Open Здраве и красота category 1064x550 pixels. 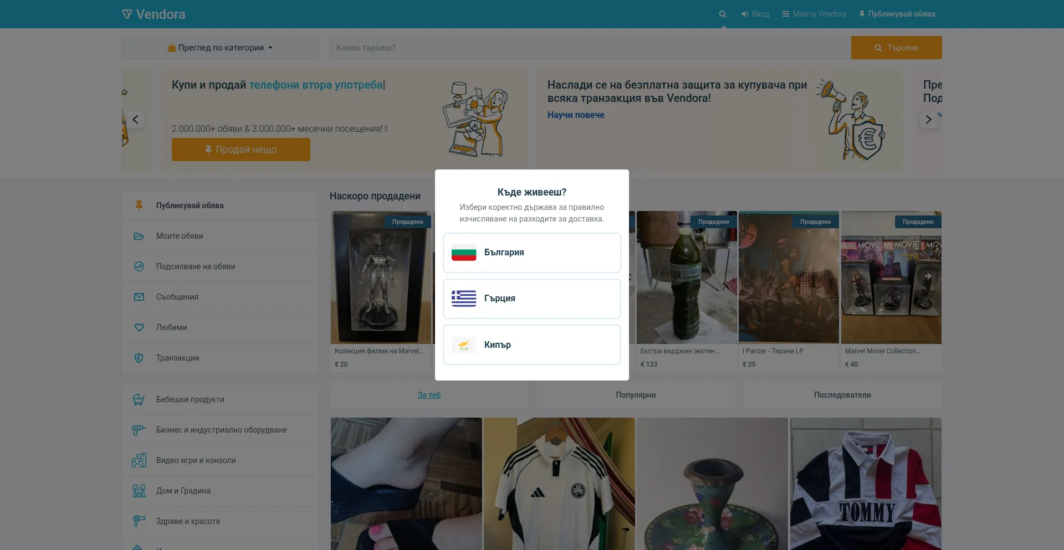[220, 521]
